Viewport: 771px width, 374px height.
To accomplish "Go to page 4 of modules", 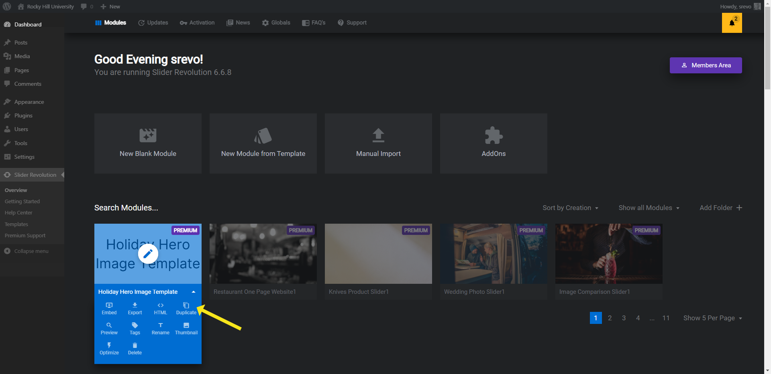I will [x=638, y=318].
